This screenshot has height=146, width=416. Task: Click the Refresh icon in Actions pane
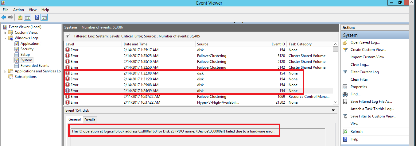(x=345, y=132)
